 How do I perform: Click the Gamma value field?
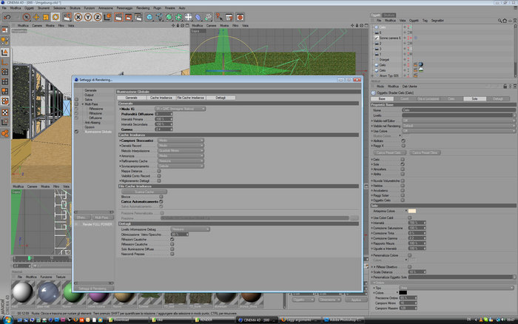(164, 129)
